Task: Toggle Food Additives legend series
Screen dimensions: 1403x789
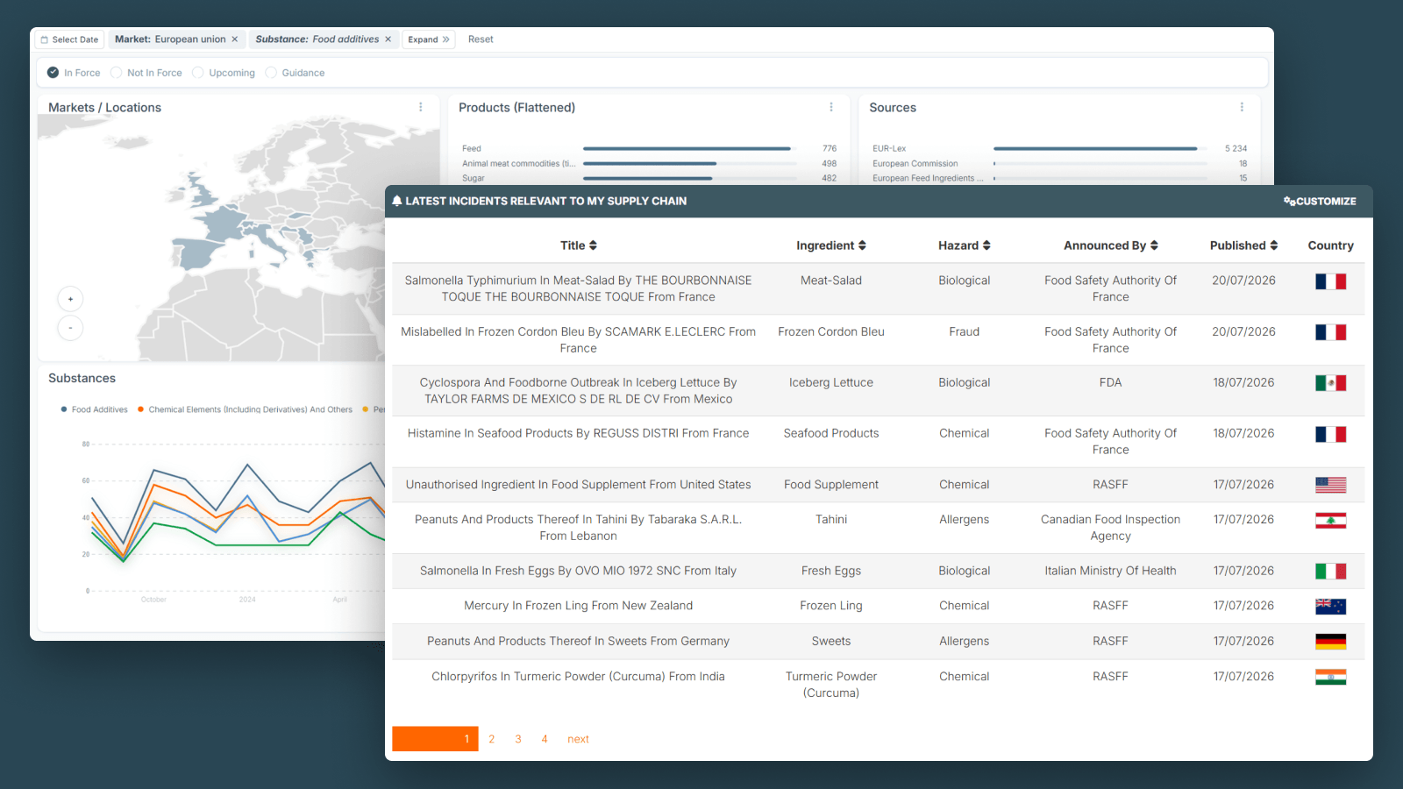Action: coord(95,409)
